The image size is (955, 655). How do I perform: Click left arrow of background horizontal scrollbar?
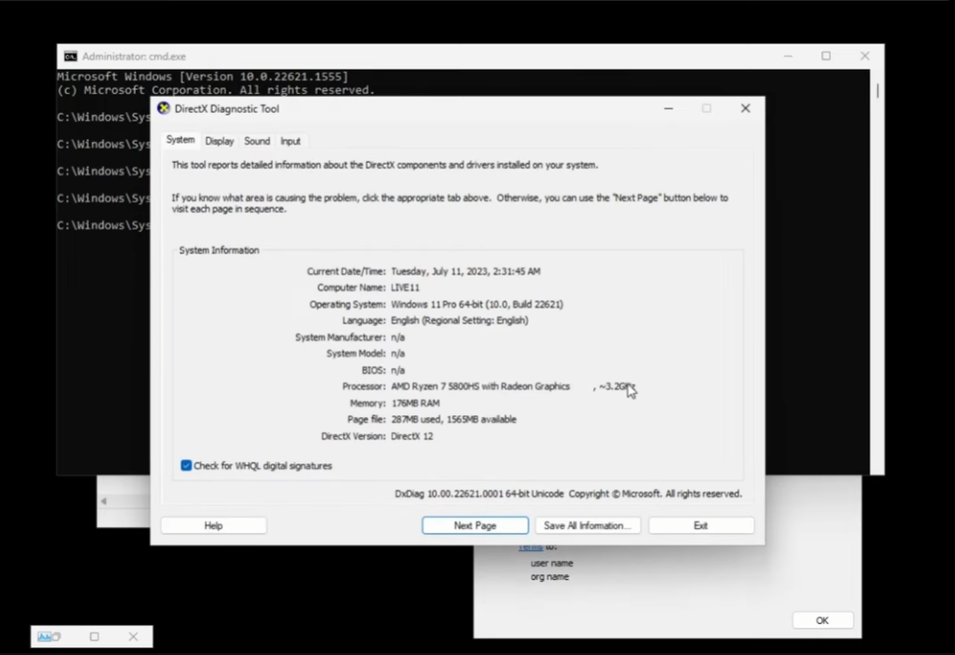click(x=104, y=501)
